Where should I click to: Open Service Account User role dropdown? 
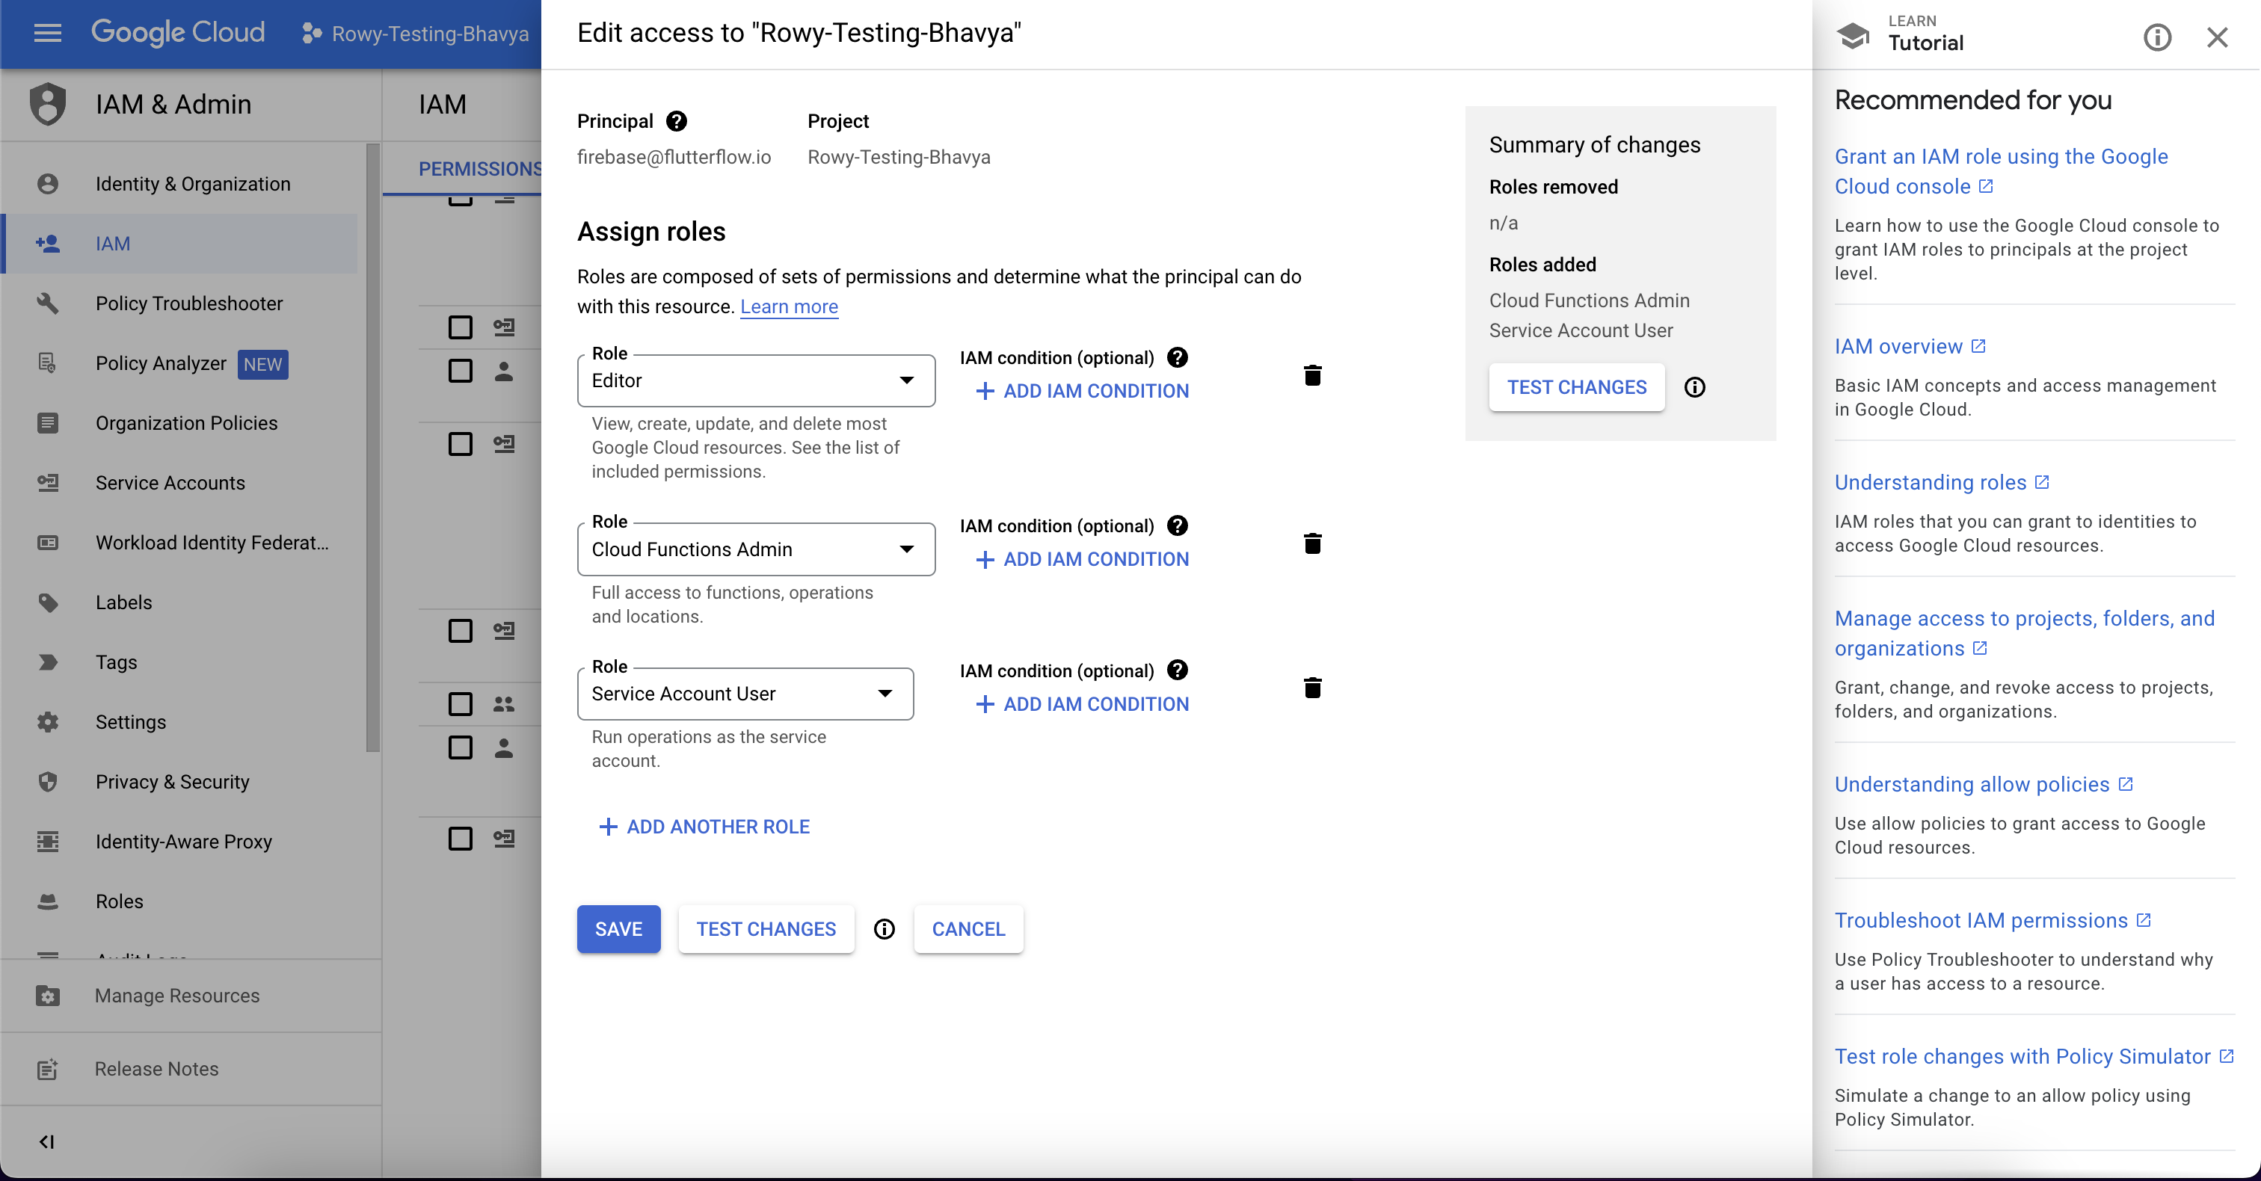[x=744, y=693]
